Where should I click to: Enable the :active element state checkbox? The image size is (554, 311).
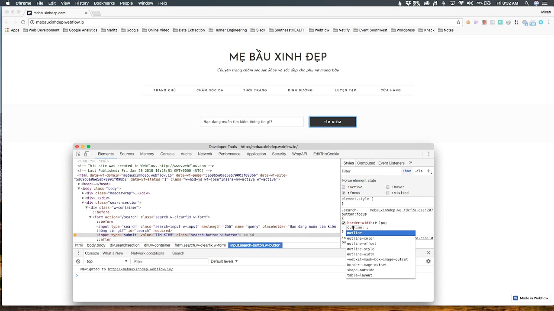(x=344, y=187)
